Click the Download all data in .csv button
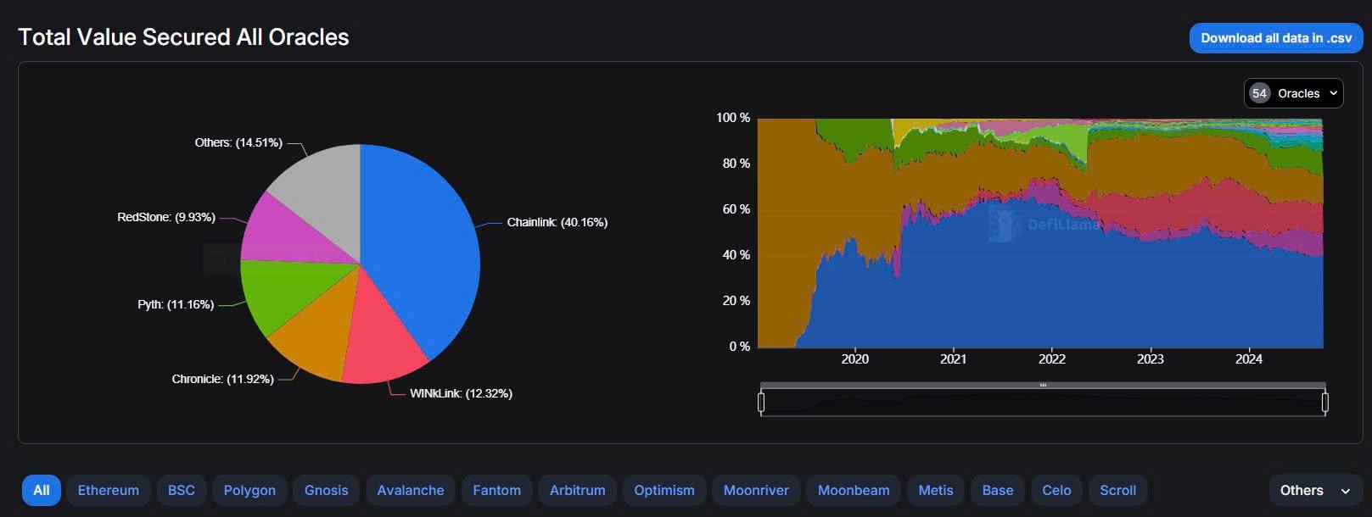 [1275, 38]
